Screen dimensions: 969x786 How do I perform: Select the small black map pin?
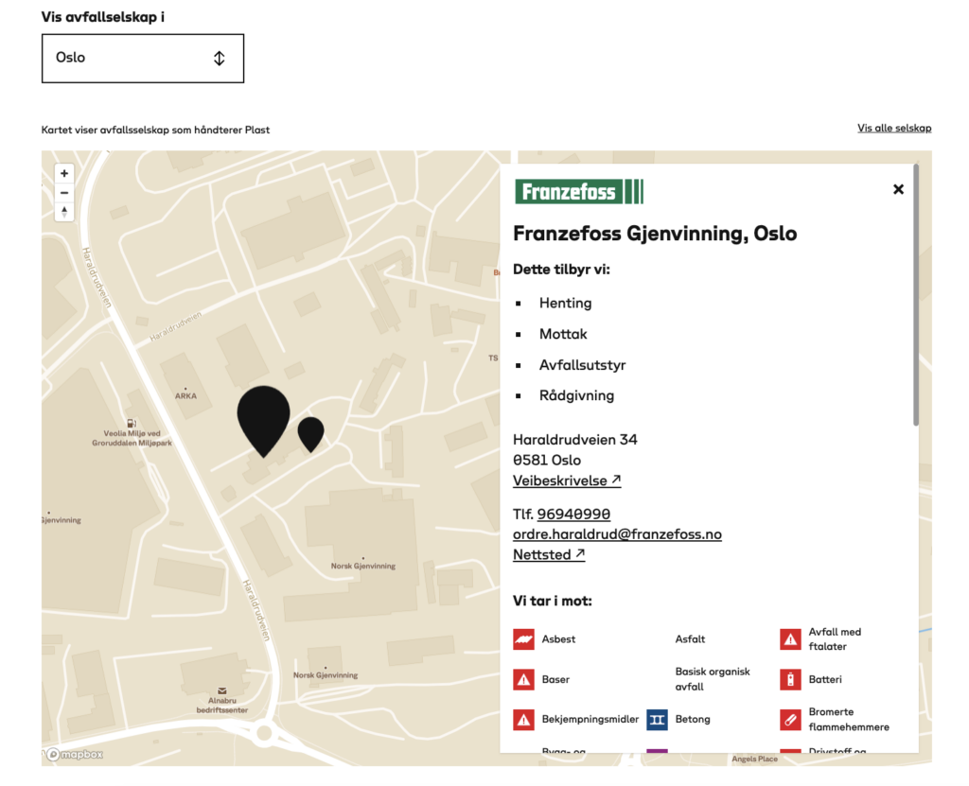coord(310,434)
